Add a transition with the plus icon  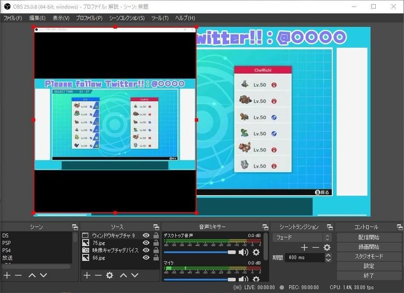coord(305,248)
